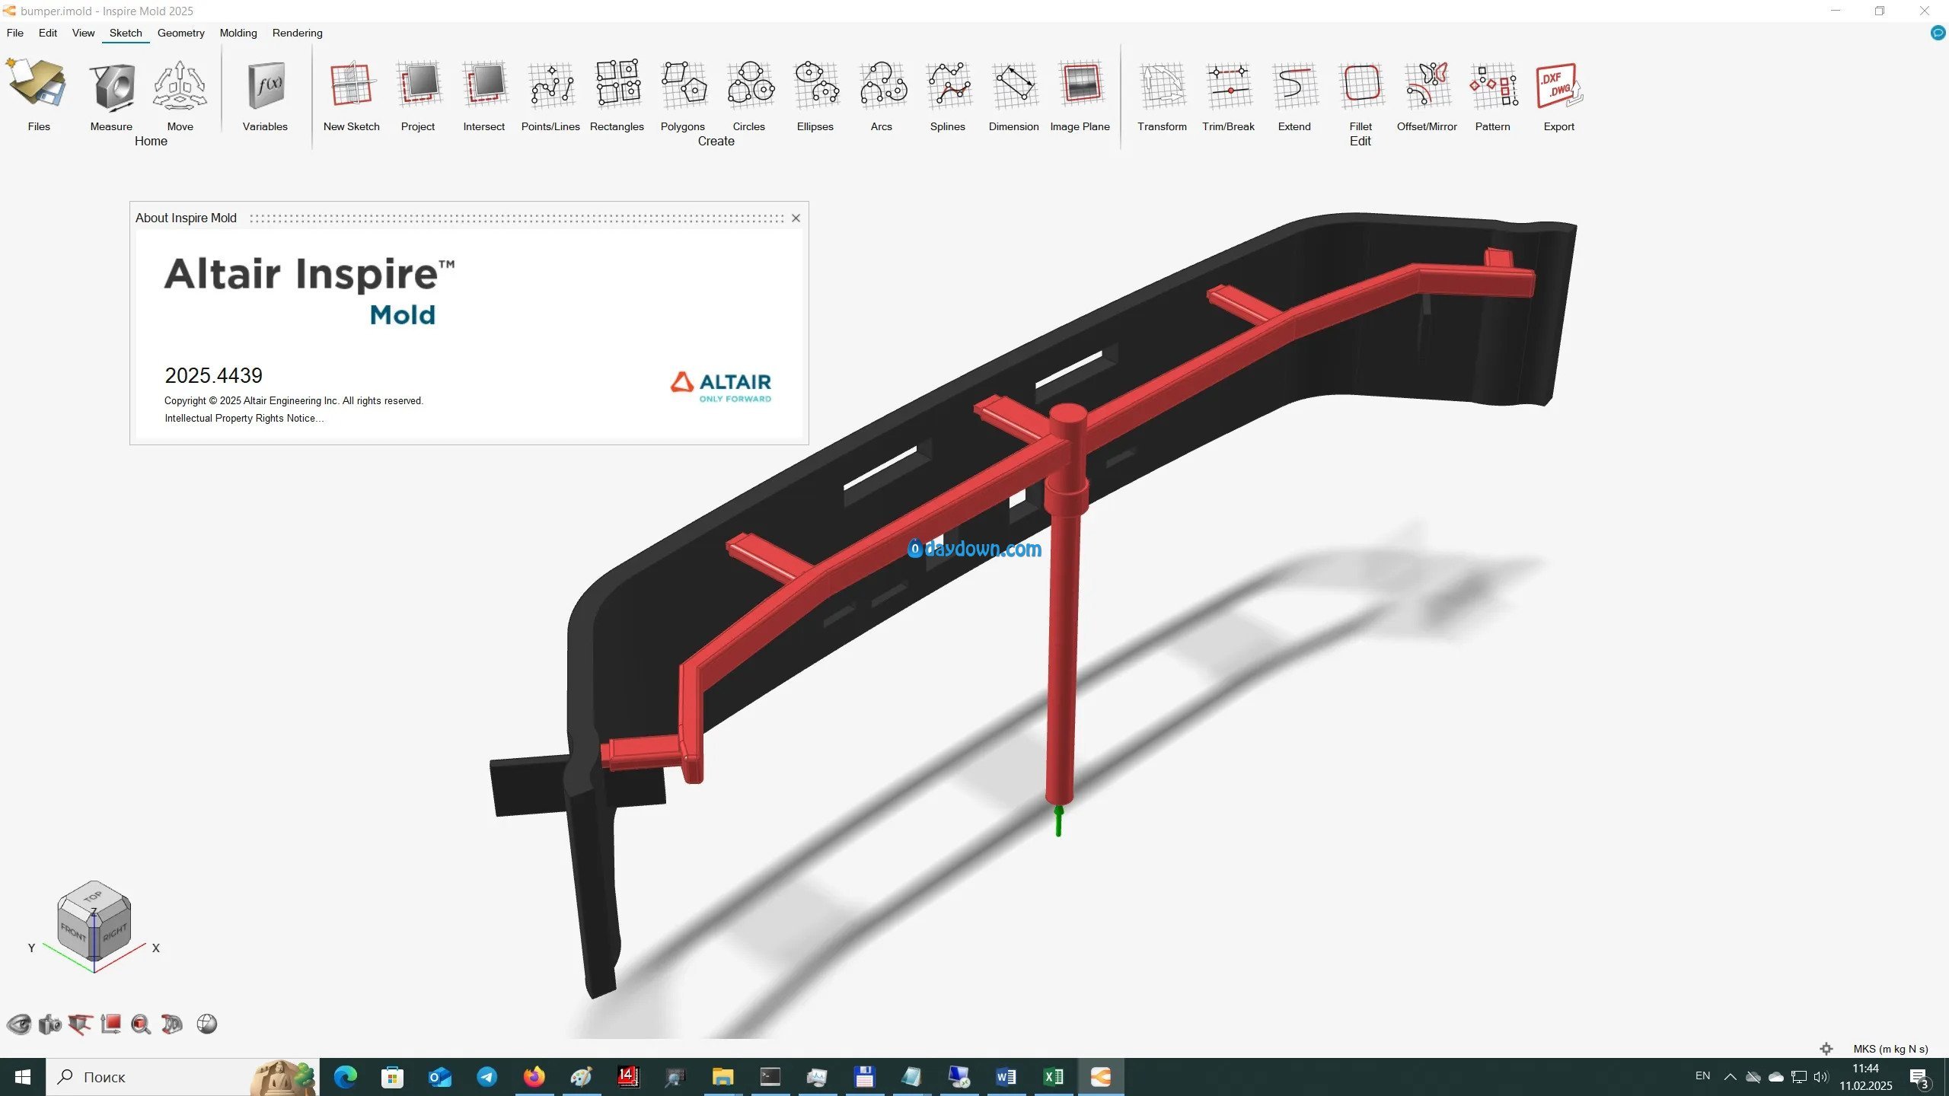Image resolution: width=1949 pixels, height=1096 pixels.
Task: Select the Circles tool
Action: click(749, 84)
